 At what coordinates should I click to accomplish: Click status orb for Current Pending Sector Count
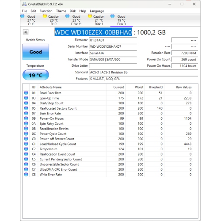(x=26, y=159)
